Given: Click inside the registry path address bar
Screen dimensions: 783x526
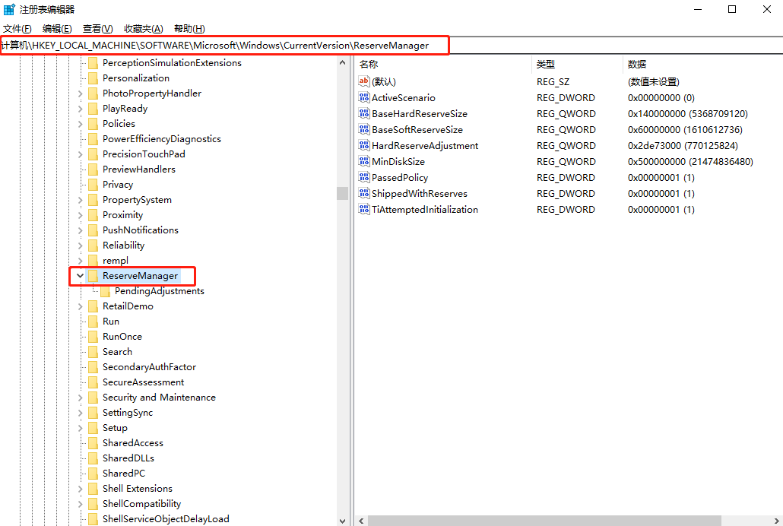Looking at the screenshot, I should (x=228, y=45).
